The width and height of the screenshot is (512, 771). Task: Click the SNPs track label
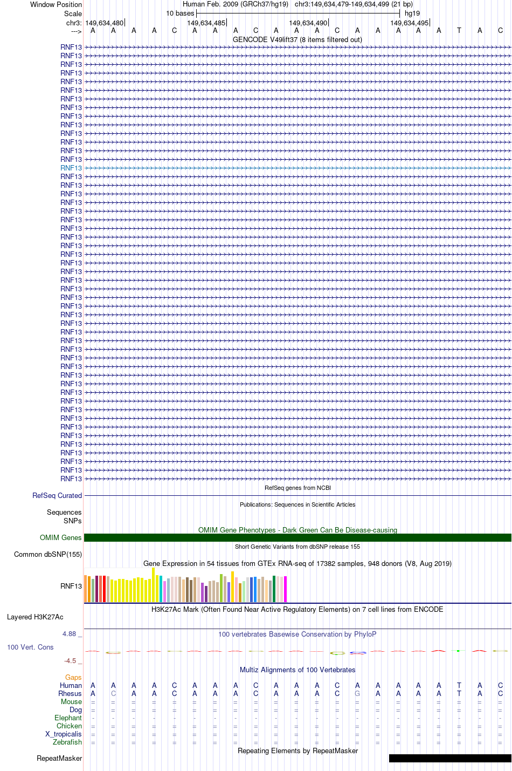point(73,521)
